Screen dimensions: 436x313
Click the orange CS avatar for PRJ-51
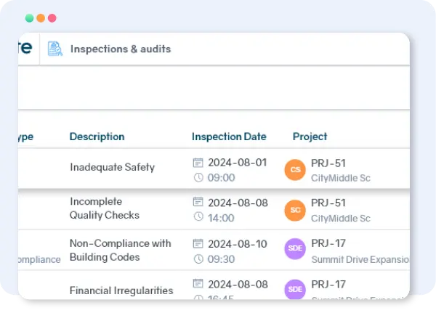[x=295, y=170]
